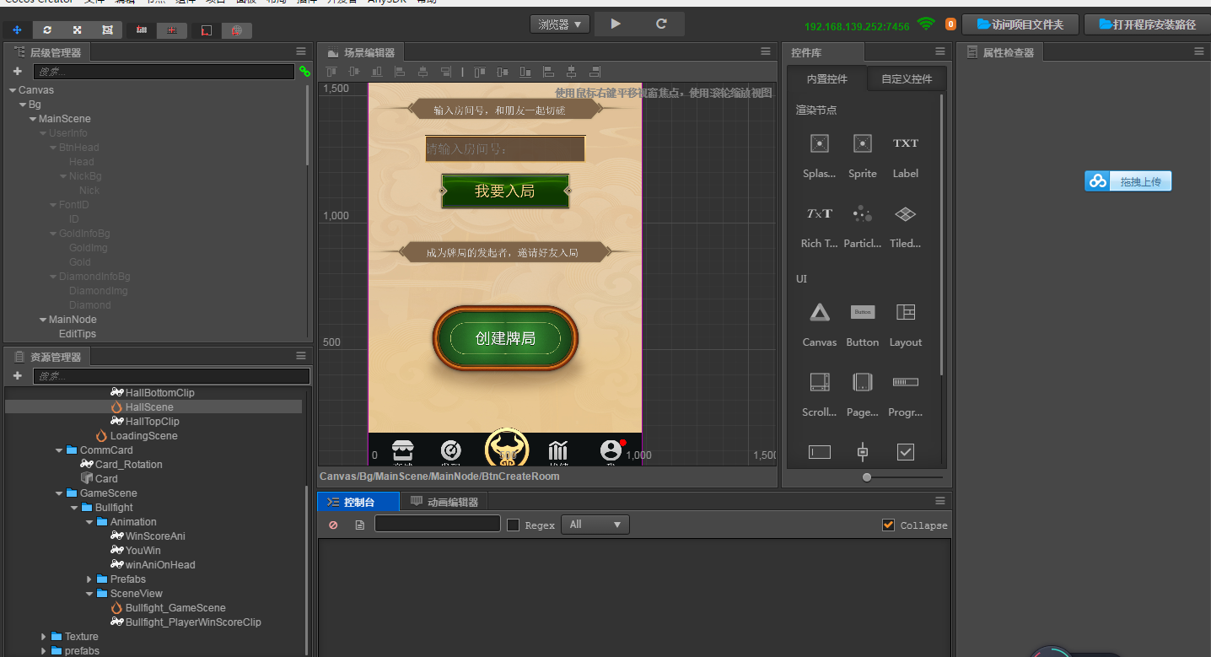Viewport: 1211px width, 657px height.
Task: Clear the console log icon
Action: pos(333,525)
